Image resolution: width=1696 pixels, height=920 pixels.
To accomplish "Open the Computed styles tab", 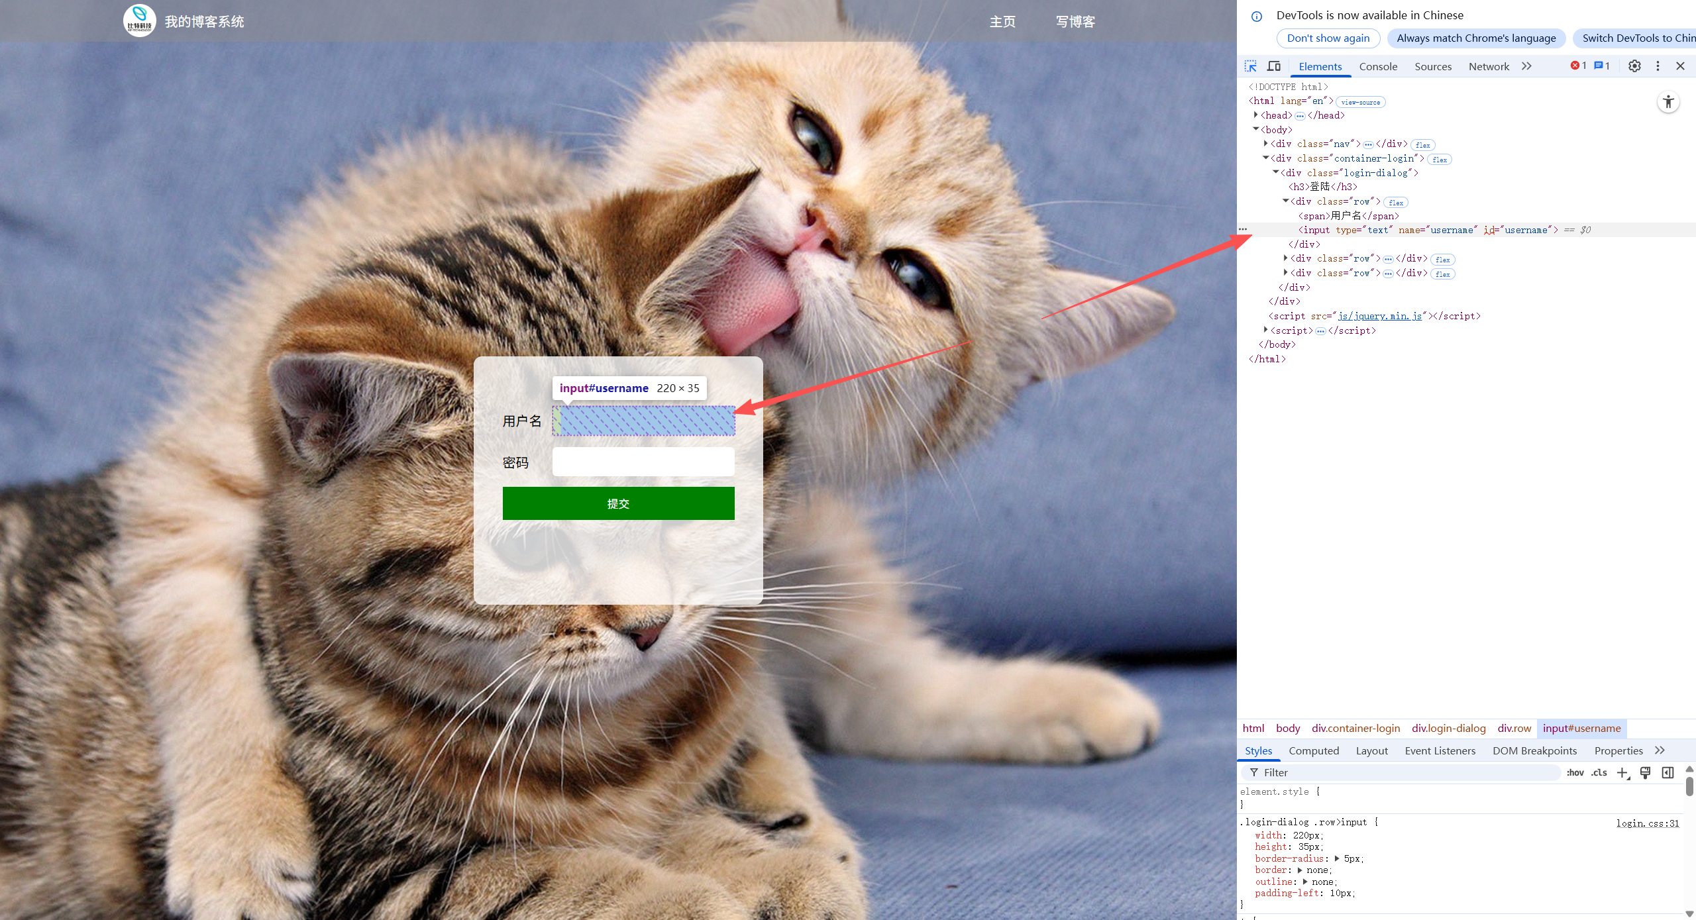I will point(1313,750).
